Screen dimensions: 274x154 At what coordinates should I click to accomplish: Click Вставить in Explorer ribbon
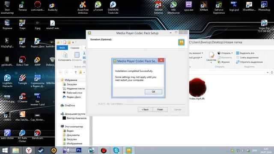tap(77, 56)
